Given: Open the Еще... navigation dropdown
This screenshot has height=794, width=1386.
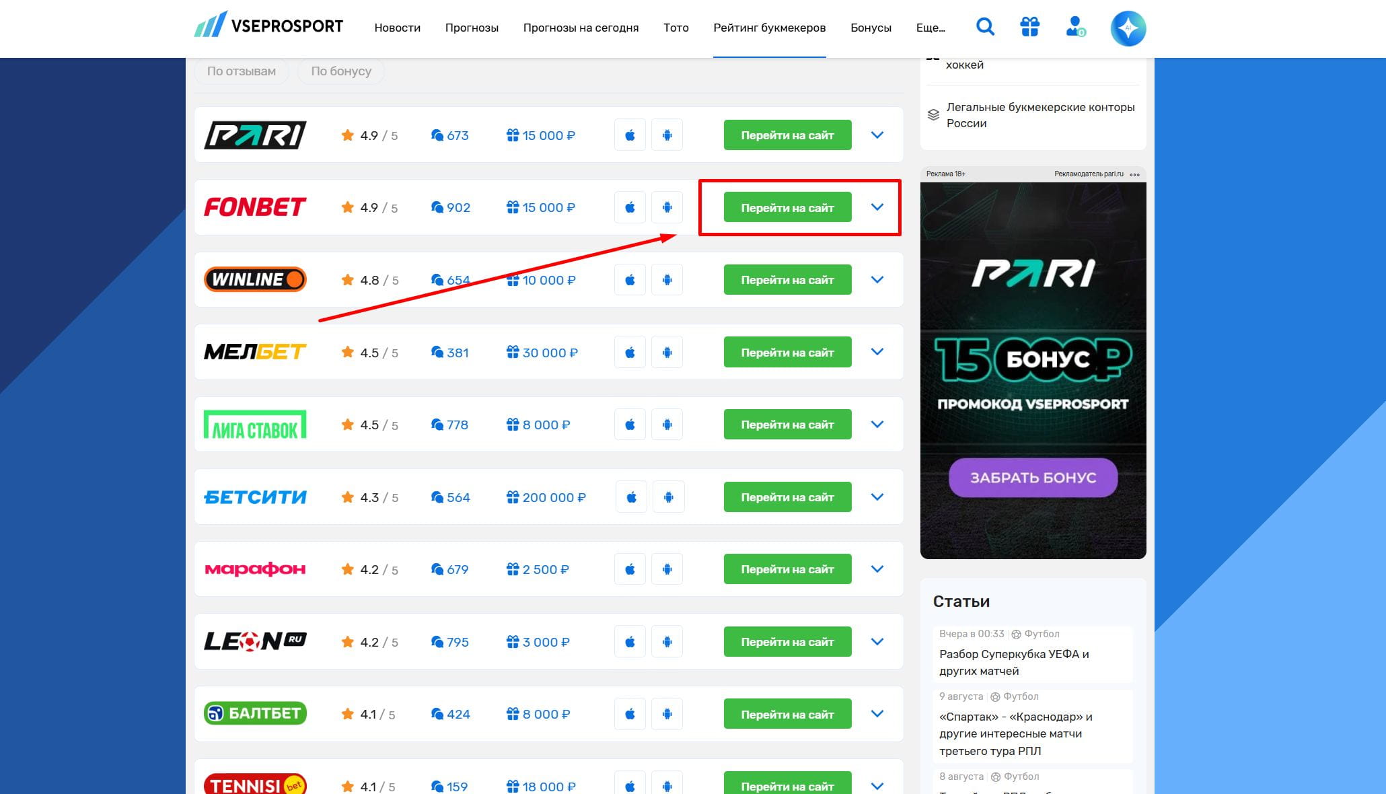Looking at the screenshot, I should point(931,28).
